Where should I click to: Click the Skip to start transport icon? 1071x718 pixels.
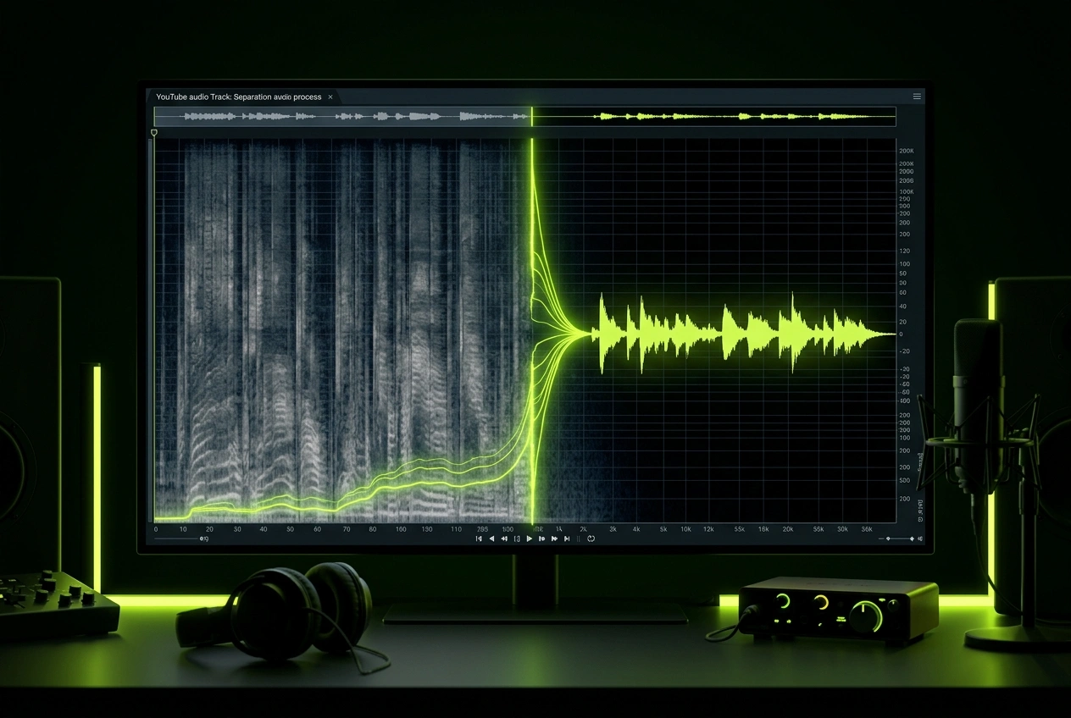(x=479, y=538)
